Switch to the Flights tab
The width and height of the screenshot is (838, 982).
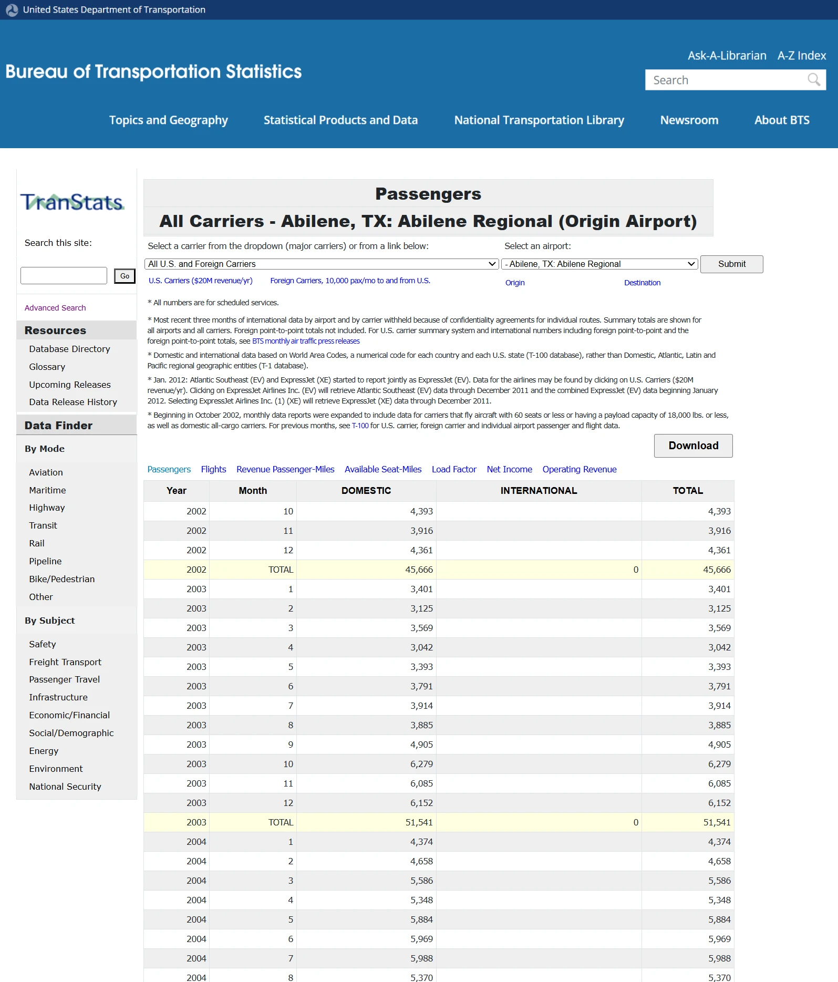click(213, 469)
